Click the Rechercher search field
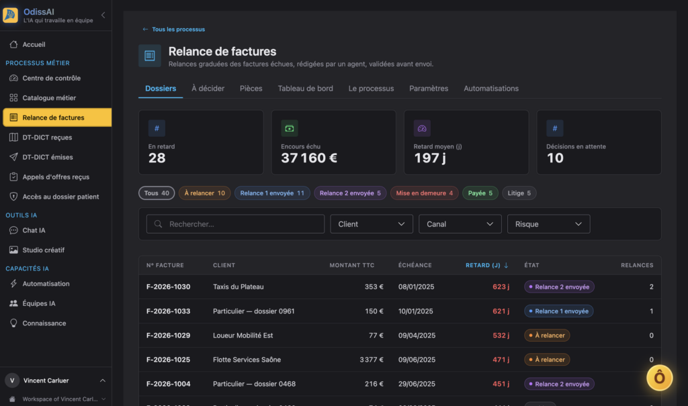Image resolution: width=688 pixels, height=406 pixels. pos(236,224)
